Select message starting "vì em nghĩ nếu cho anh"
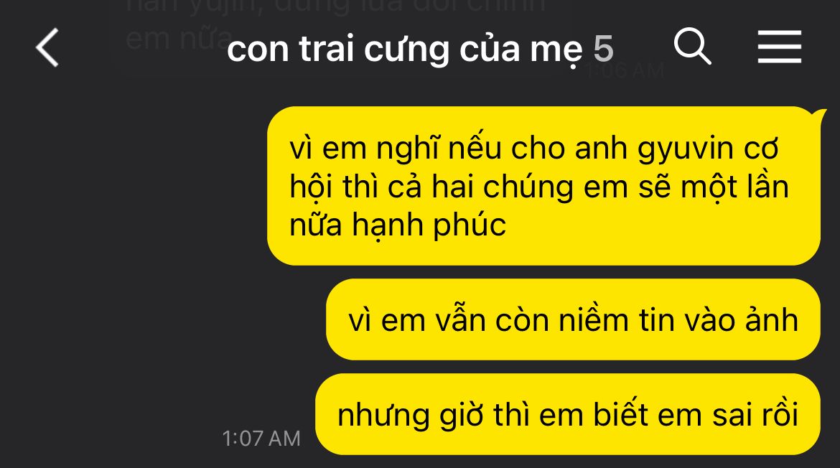 point(543,186)
